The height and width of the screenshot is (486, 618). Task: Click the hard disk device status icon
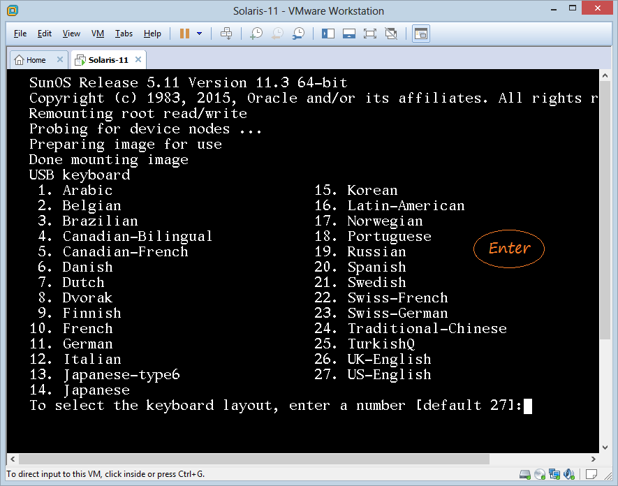(525, 474)
